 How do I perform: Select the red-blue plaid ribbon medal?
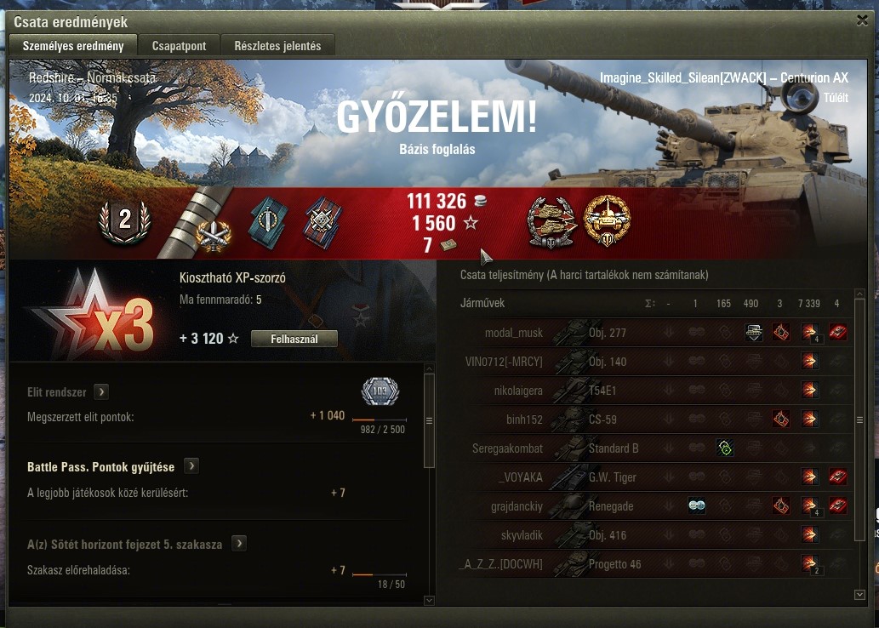coord(322,222)
